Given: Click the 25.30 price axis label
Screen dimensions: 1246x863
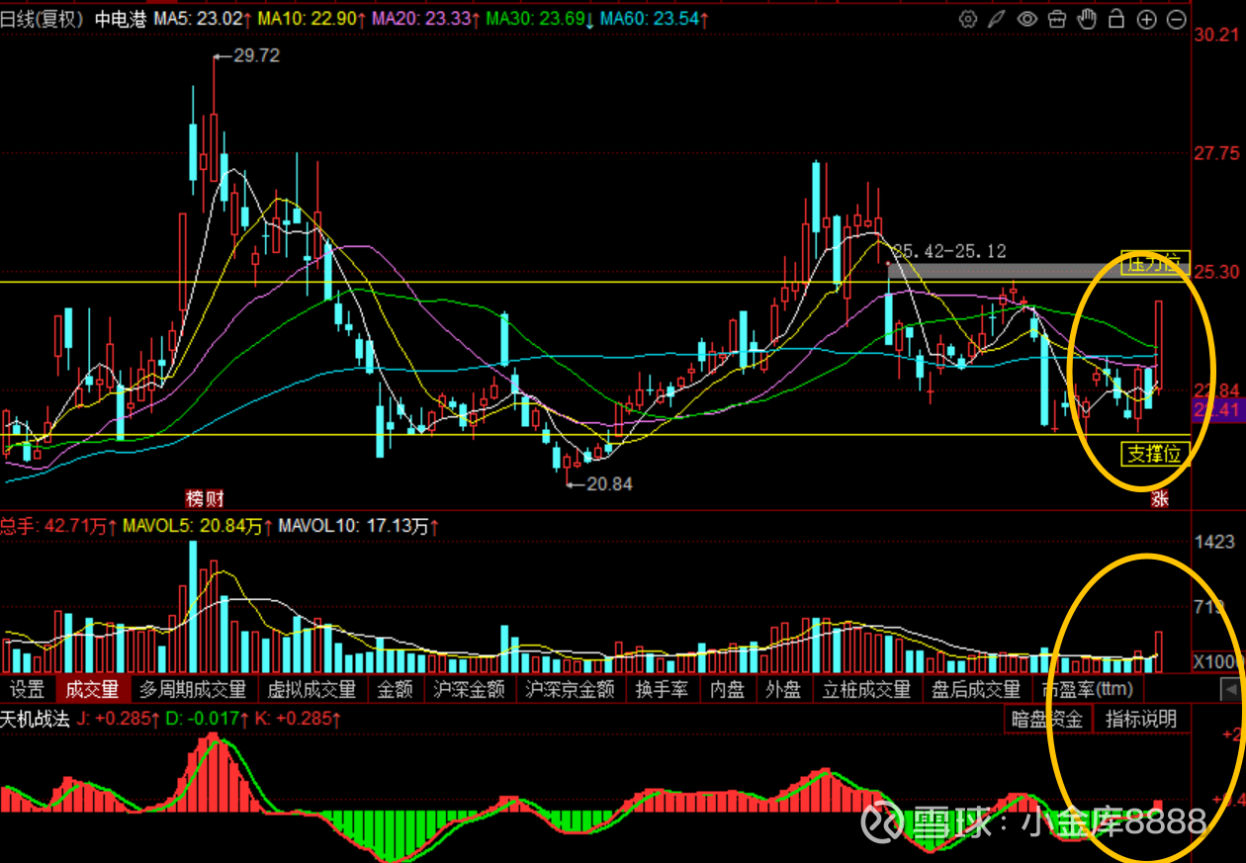Looking at the screenshot, I should (1216, 271).
